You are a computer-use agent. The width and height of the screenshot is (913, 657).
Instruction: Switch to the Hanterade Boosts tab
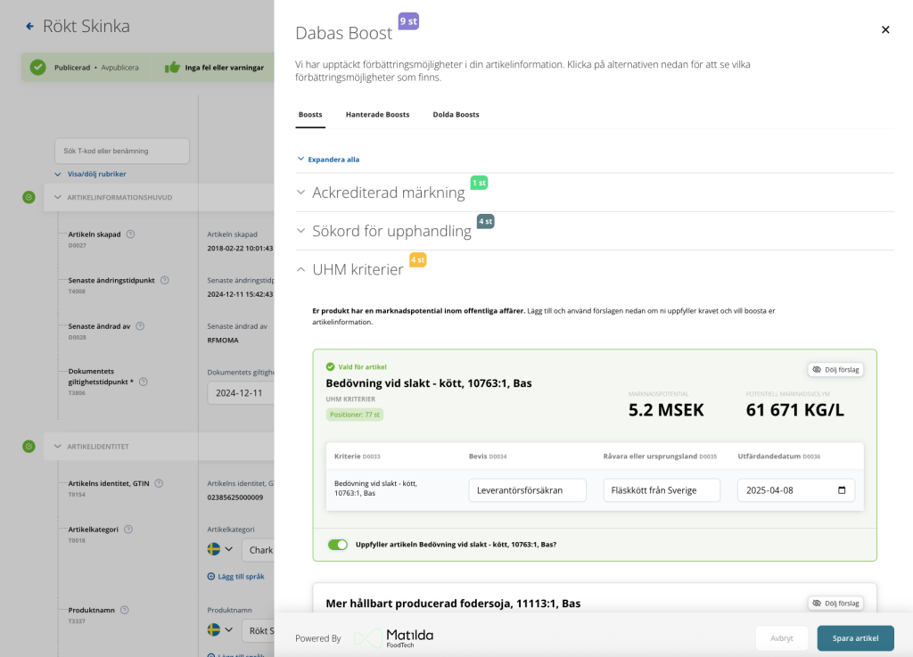(x=377, y=115)
